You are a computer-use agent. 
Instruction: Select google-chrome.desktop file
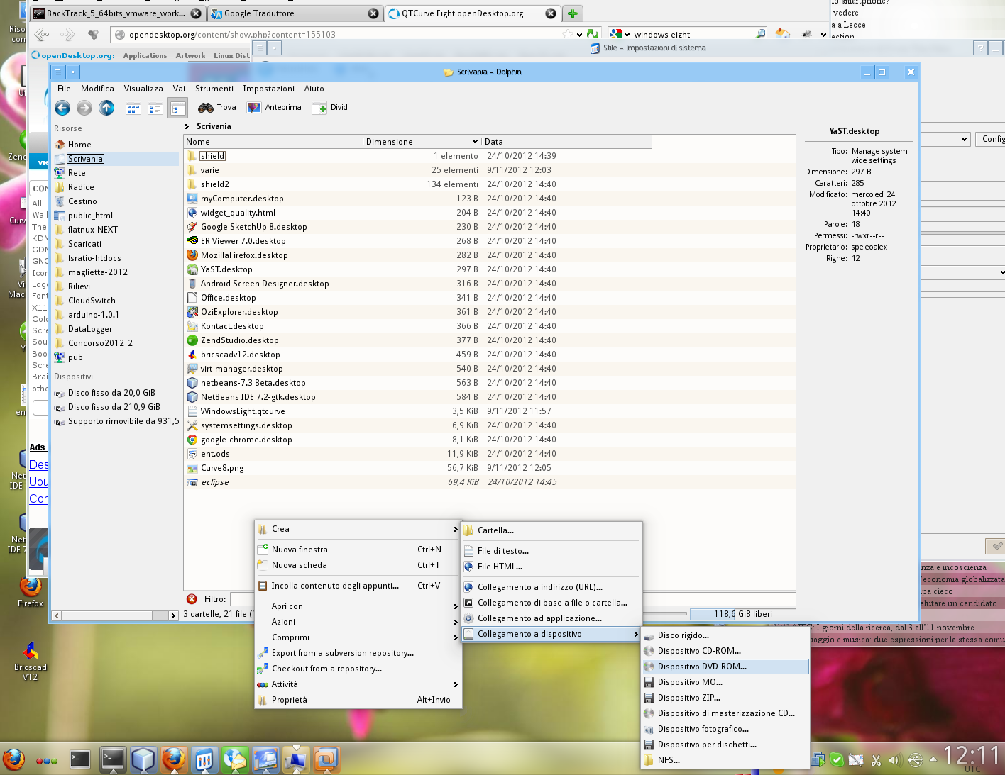click(246, 440)
